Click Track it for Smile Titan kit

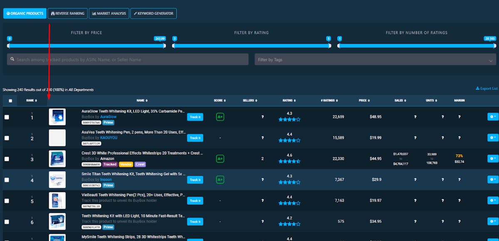[195, 180]
